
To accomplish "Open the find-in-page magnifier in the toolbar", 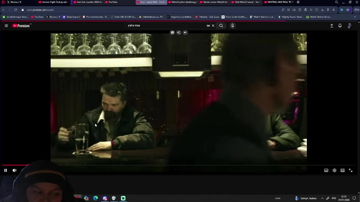I will pyautogui.click(x=283, y=10).
